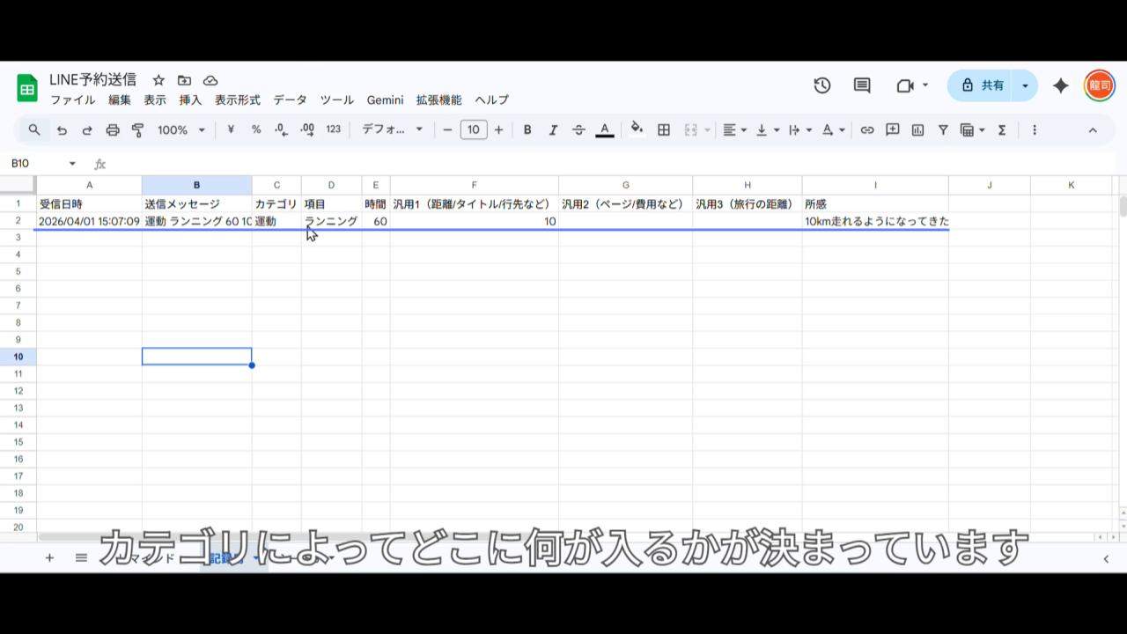
Task: Open the version history clock icon
Action: click(x=821, y=85)
